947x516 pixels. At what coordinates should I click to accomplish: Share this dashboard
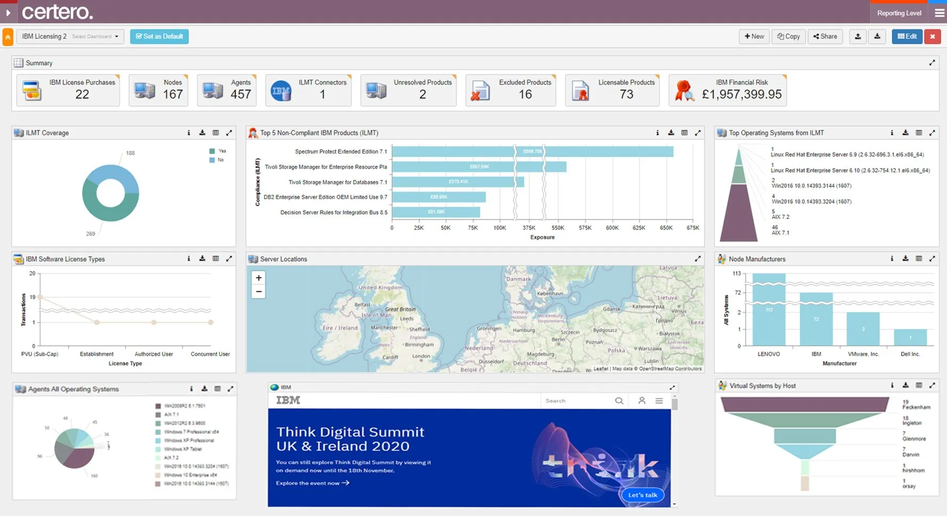coord(825,37)
